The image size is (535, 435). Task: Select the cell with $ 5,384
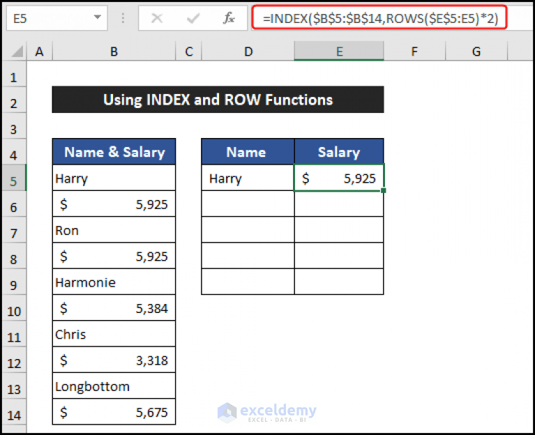click(114, 308)
